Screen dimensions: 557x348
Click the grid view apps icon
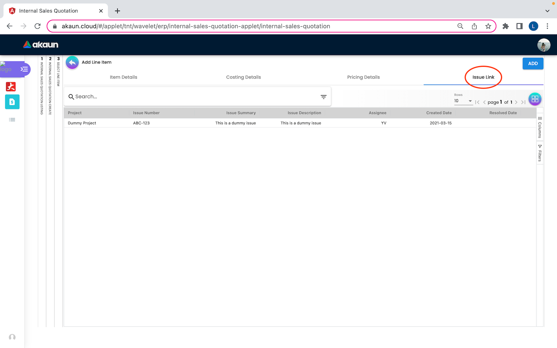[x=535, y=99]
